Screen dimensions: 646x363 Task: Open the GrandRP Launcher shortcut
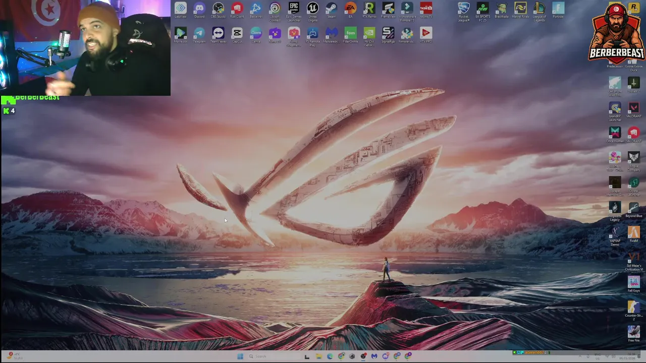(615, 111)
